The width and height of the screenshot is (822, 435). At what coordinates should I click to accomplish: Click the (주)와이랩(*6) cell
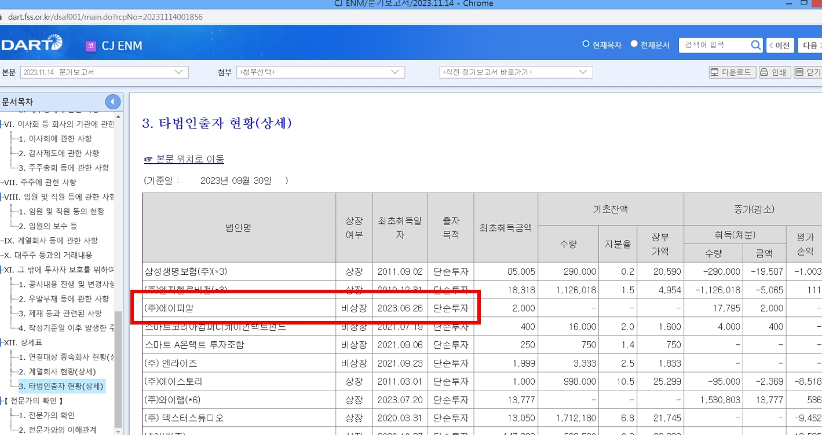239,400
